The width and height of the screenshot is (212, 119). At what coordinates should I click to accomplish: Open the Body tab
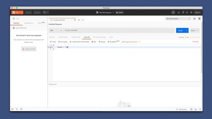point(87,37)
